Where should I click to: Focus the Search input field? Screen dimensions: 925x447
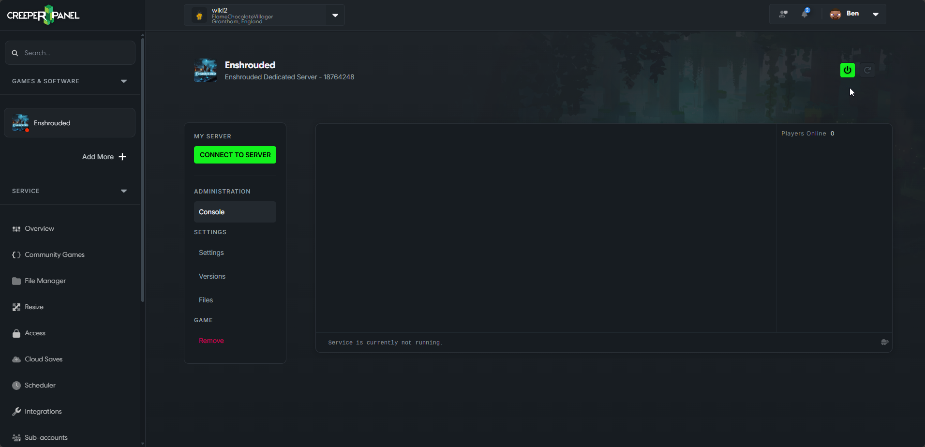pos(70,53)
